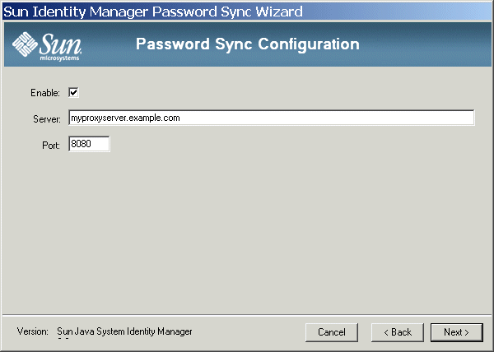Click the Cancel button
The width and height of the screenshot is (494, 352).
332,332
